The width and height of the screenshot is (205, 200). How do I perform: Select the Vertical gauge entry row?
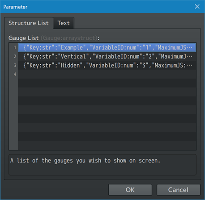107,56
